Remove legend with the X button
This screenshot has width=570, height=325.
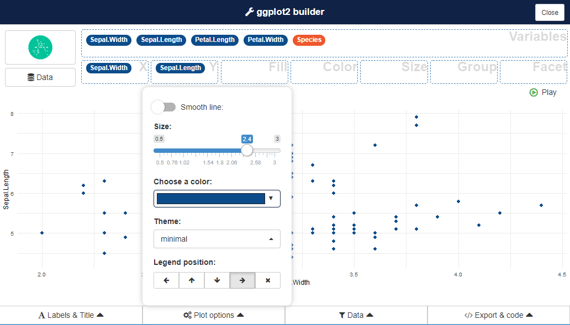point(268,280)
